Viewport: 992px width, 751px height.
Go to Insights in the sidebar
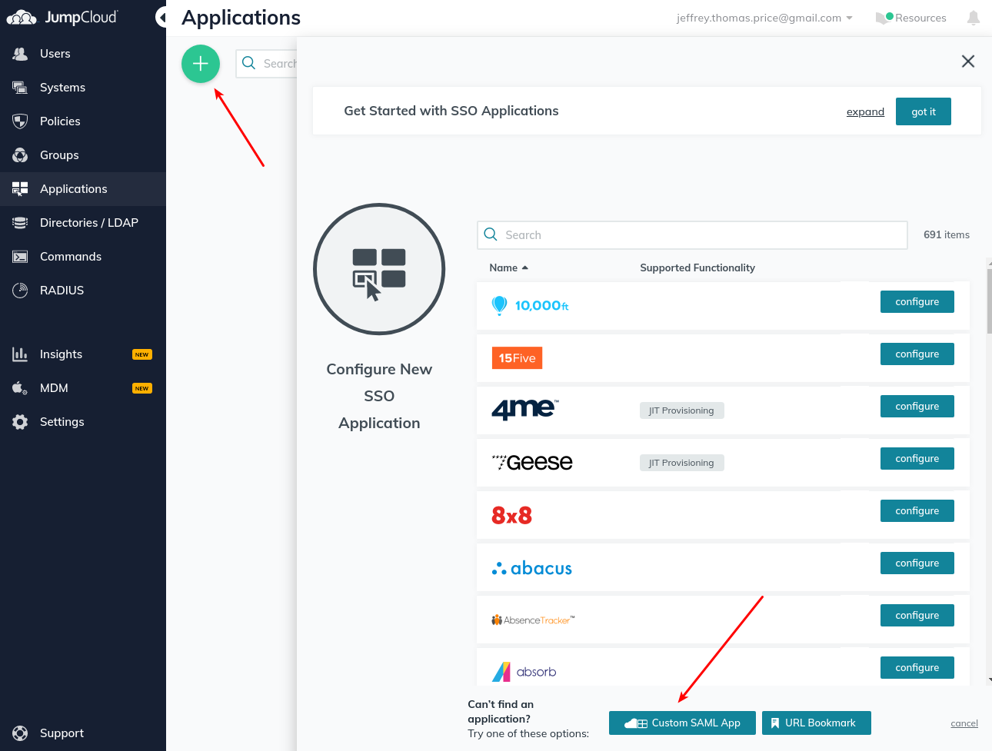click(61, 354)
